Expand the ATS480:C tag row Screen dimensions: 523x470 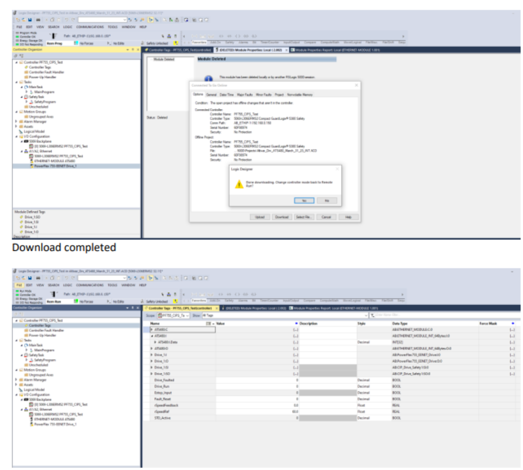point(151,329)
